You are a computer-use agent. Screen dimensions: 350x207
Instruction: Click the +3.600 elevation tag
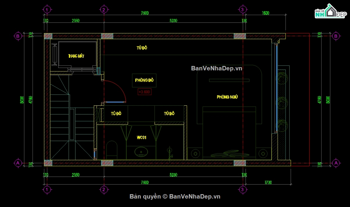(144, 92)
